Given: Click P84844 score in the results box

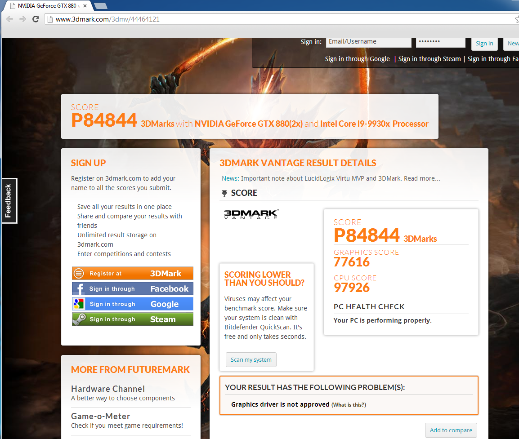Looking at the screenshot, I should (367, 235).
